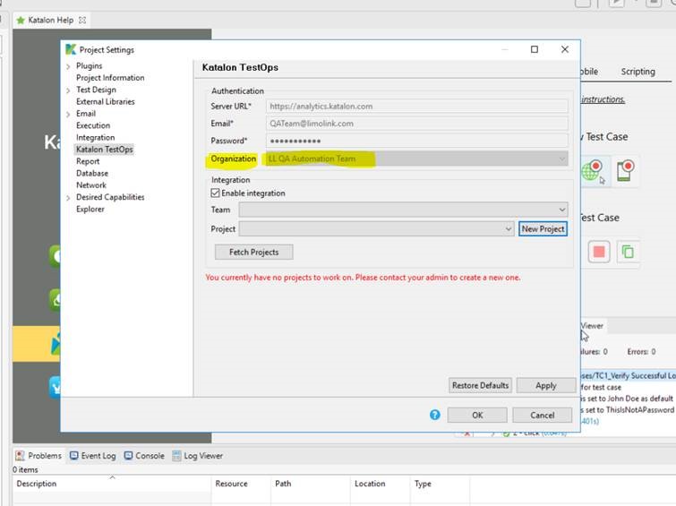Click the green copy pages icon
Image resolution: width=676 pixels, height=506 pixels.
pos(628,252)
